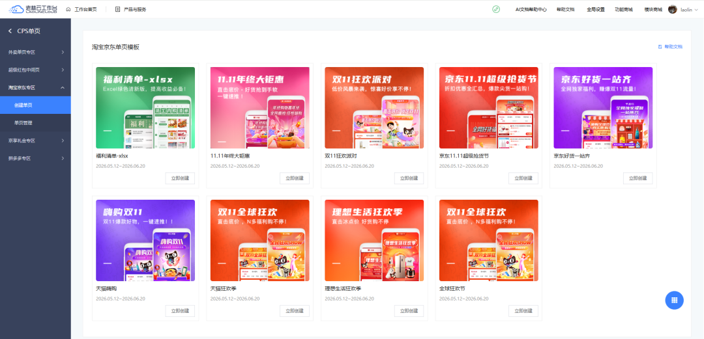Open the laolin account dropdown arrow
Image resolution: width=704 pixels, height=339 pixels.
coord(696,9)
